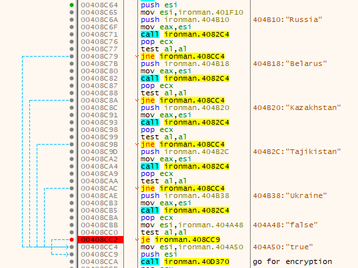Set breakpoint dot beside 00408C71
Image resolution: width=358 pixels, height=268 pixels.
click(x=72, y=34)
